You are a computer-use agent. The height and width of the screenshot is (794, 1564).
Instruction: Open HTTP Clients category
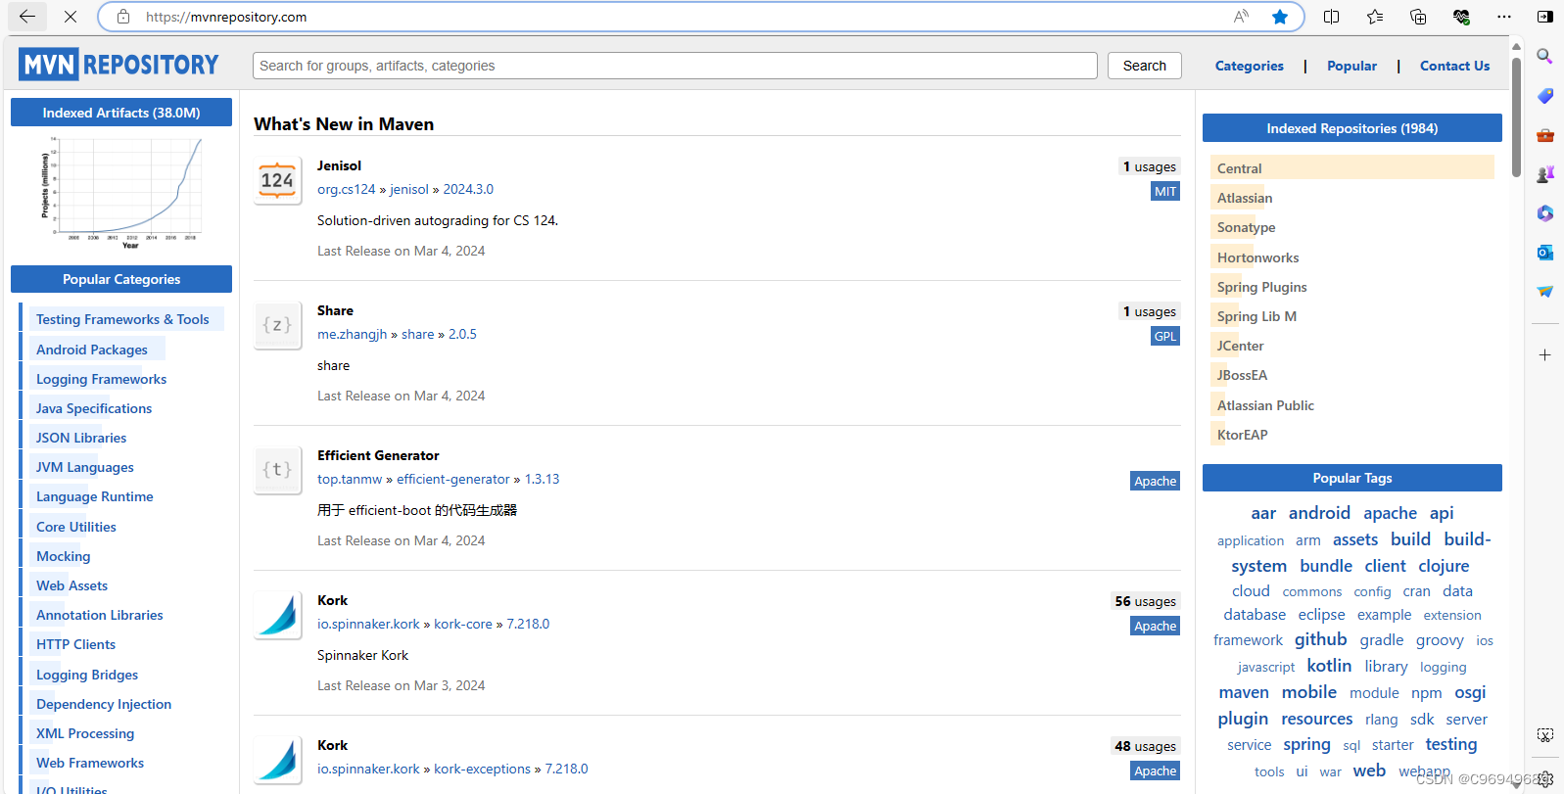pyautogui.click(x=75, y=644)
